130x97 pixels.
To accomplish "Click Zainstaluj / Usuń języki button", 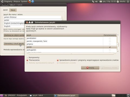I will pyautogui.click(x=14, y=44).
